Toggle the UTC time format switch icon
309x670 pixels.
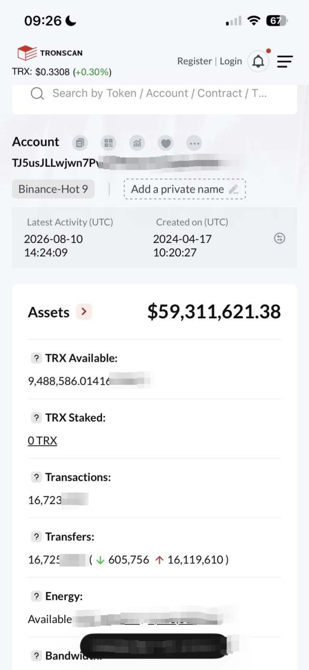[280, 238]
